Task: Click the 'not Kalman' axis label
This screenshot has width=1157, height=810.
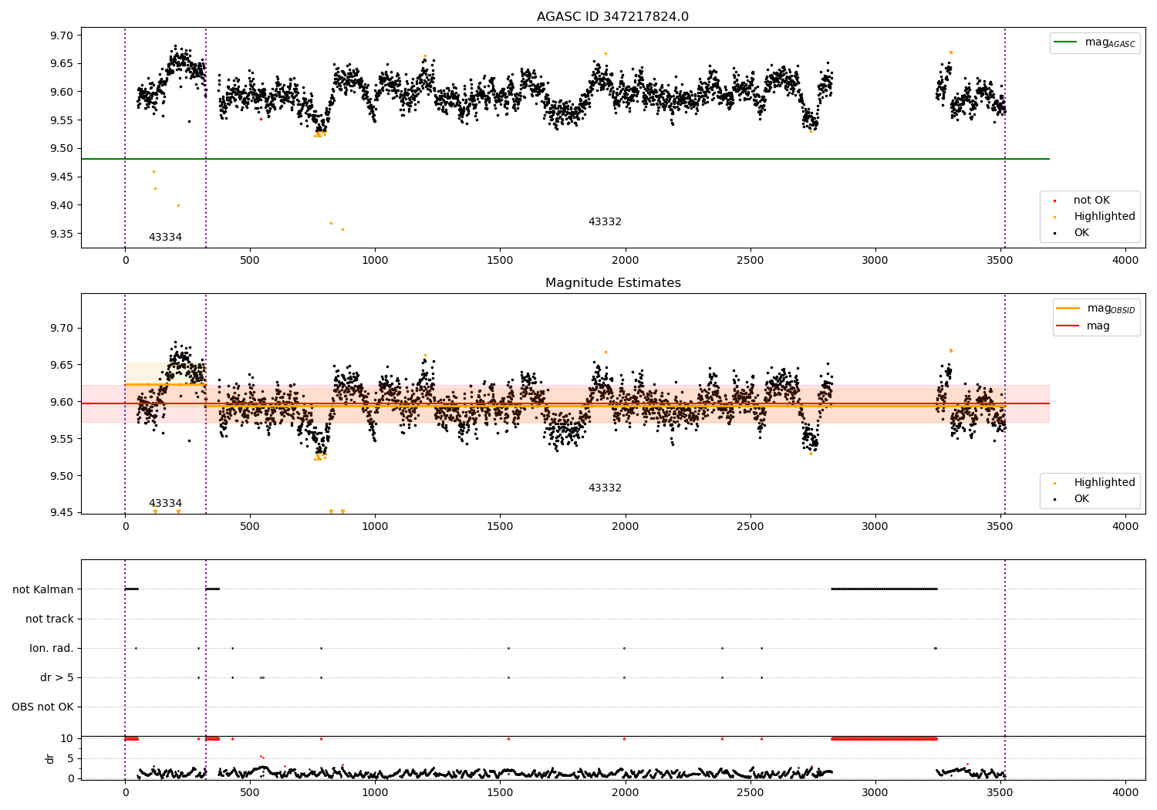Action: click(43, 589)
